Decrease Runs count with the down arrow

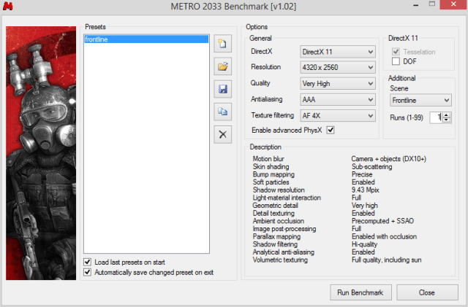click(447, 120)
